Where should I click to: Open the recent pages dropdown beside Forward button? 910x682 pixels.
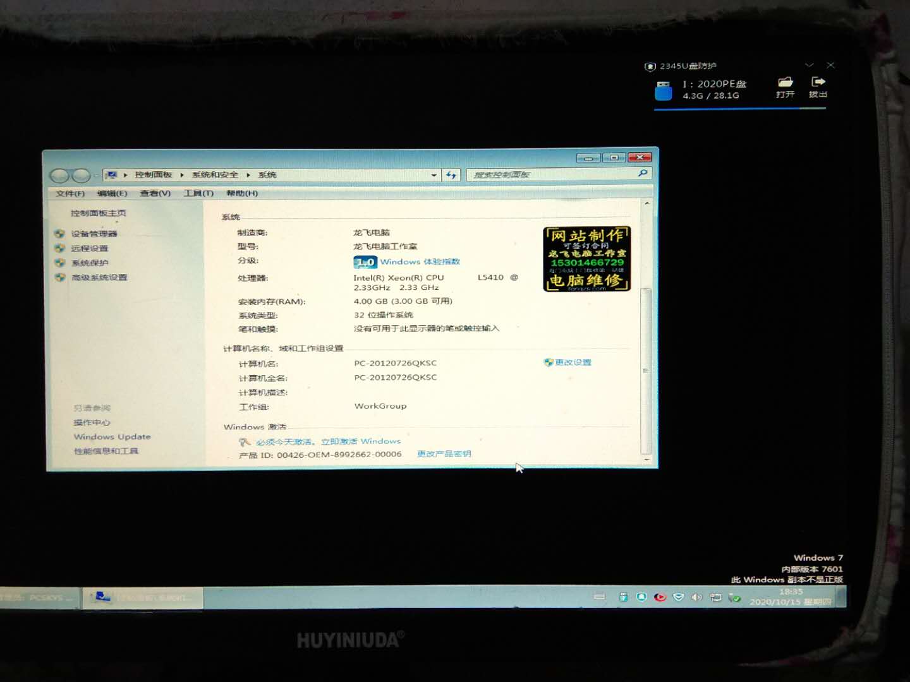pos(96,176)
